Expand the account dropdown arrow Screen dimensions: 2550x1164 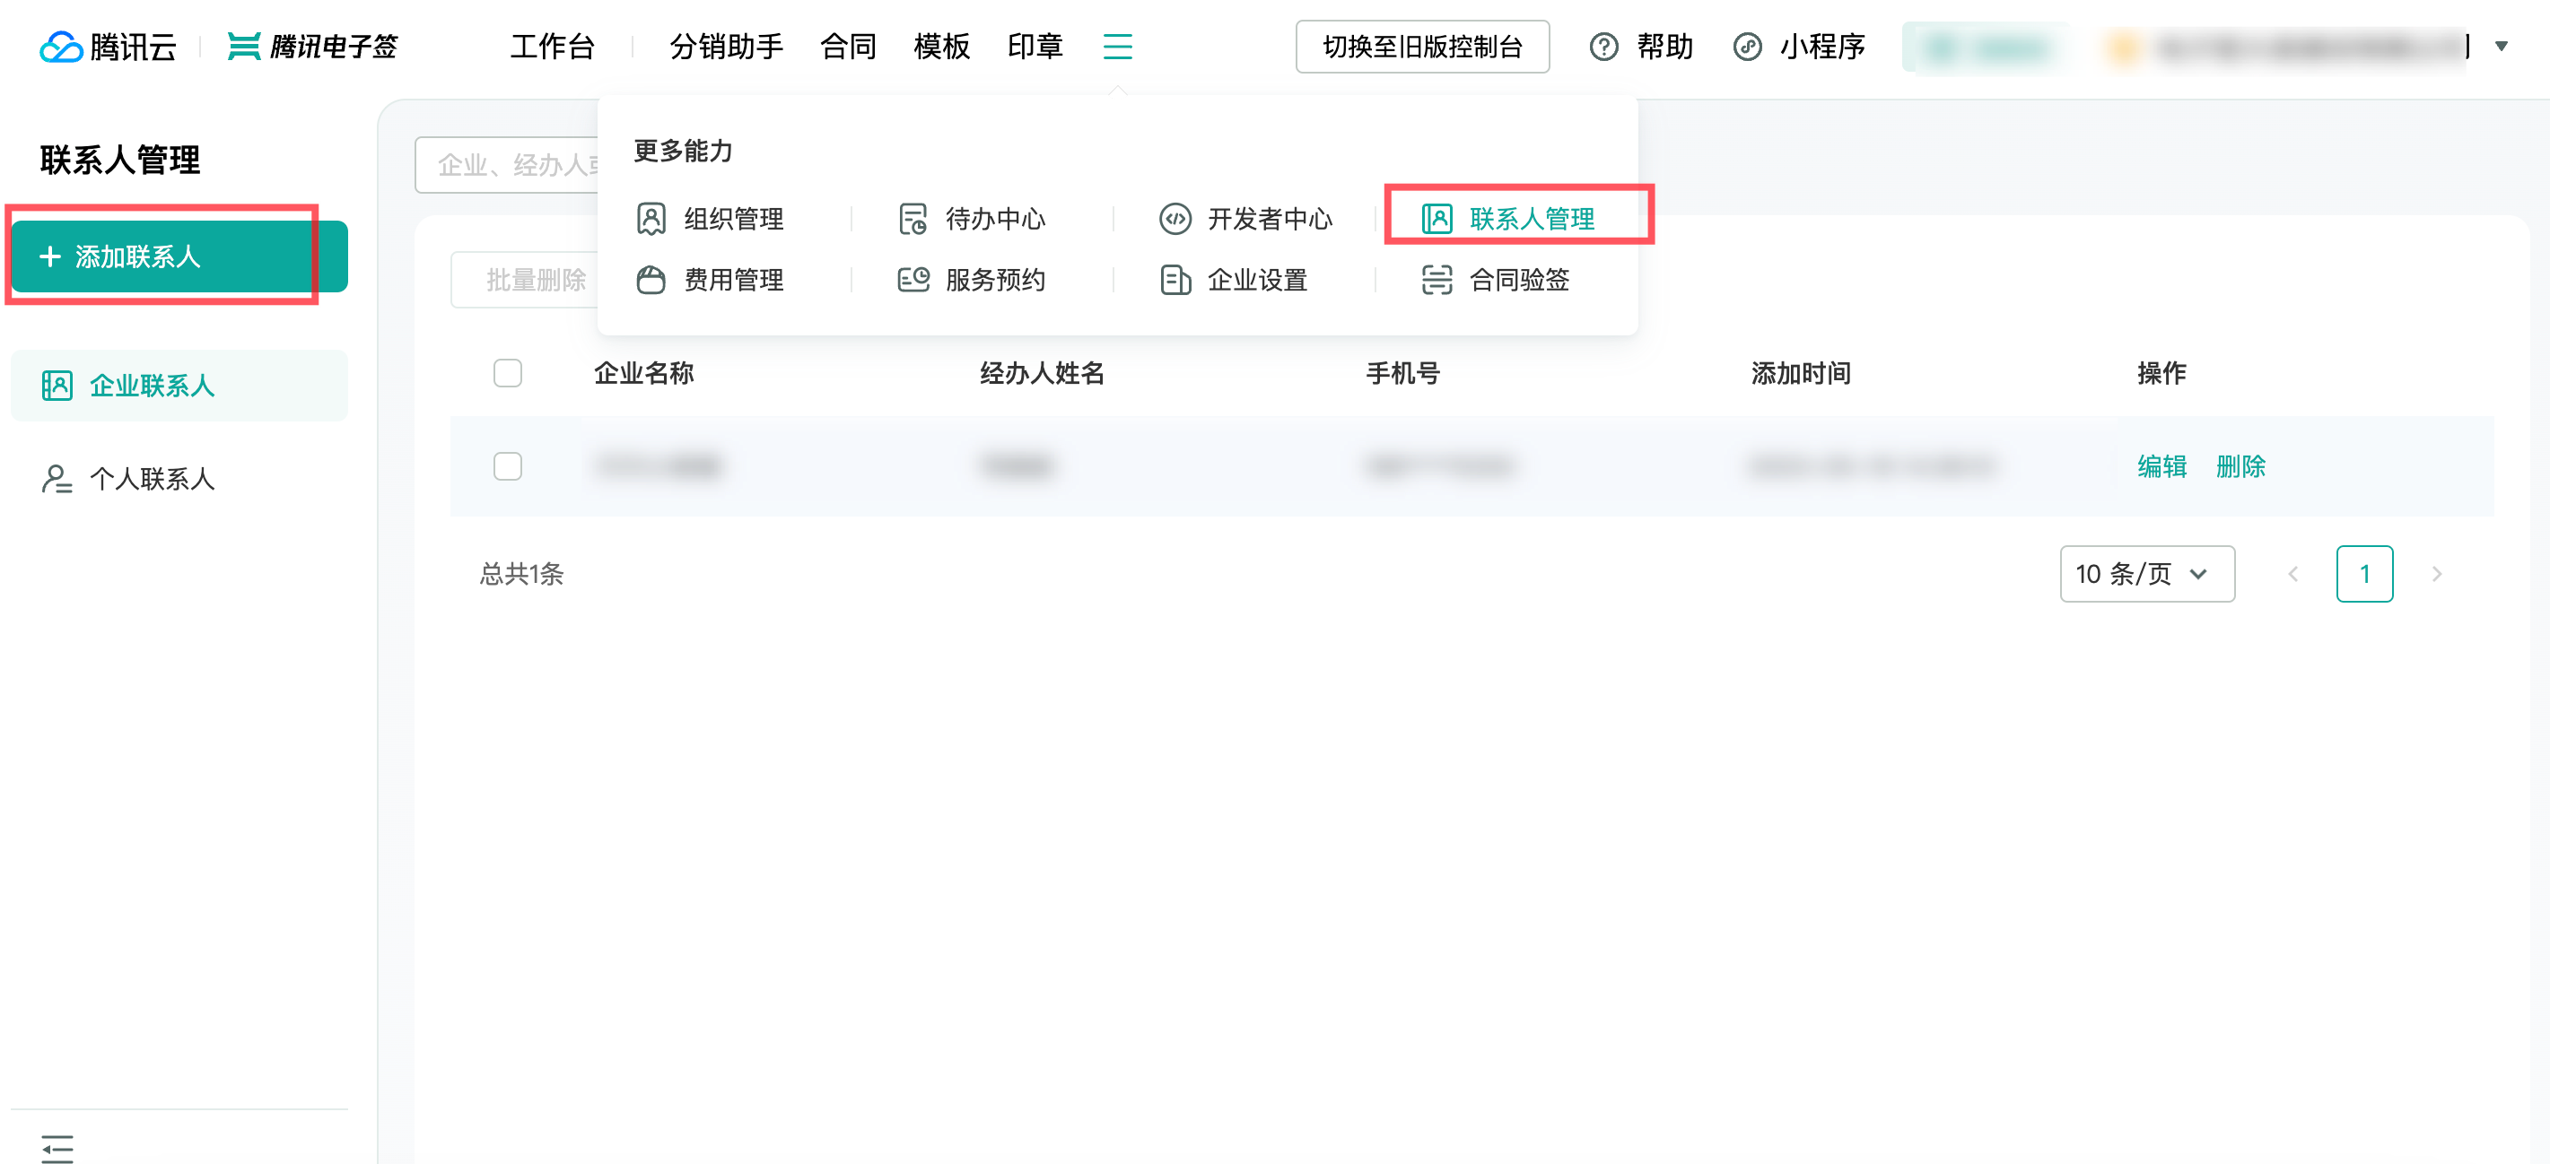click(2501, 47)
